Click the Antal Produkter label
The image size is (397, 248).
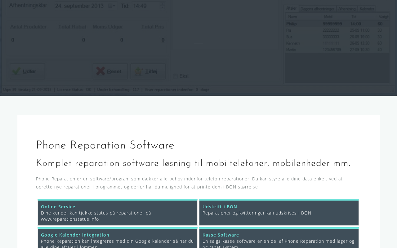pos(28,27)
